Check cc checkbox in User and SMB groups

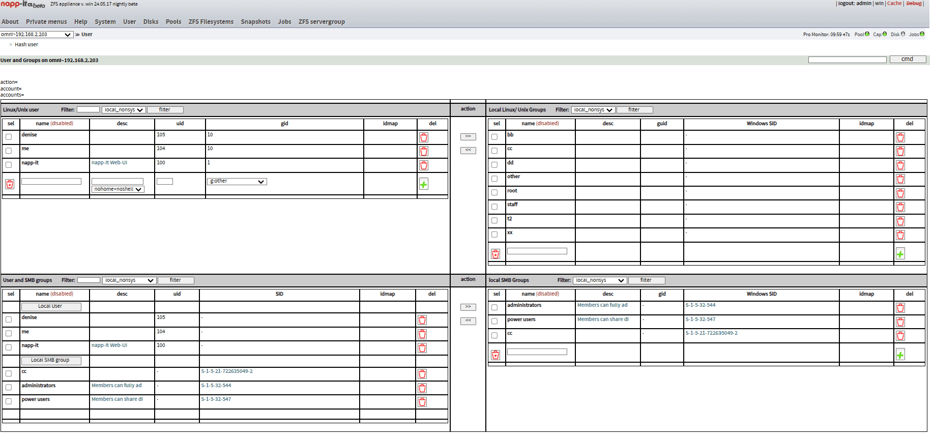(9, 373)
